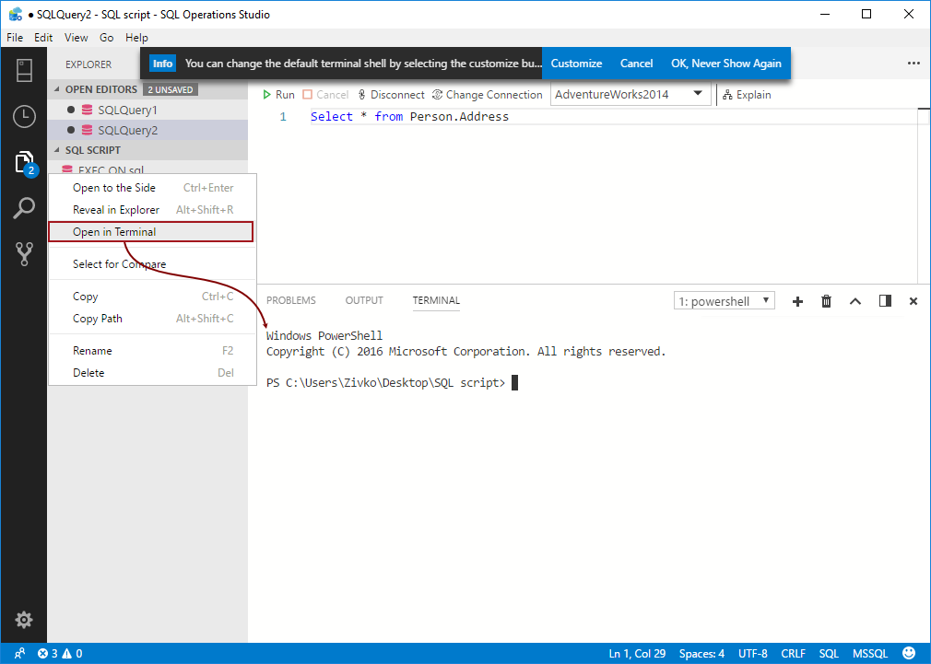Click UTF-8 encoding in status bar
The image size is (931, 664).
753,653
